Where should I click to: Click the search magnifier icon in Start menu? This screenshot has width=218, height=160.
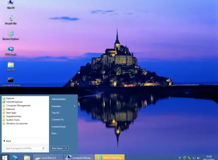point(43,148)
